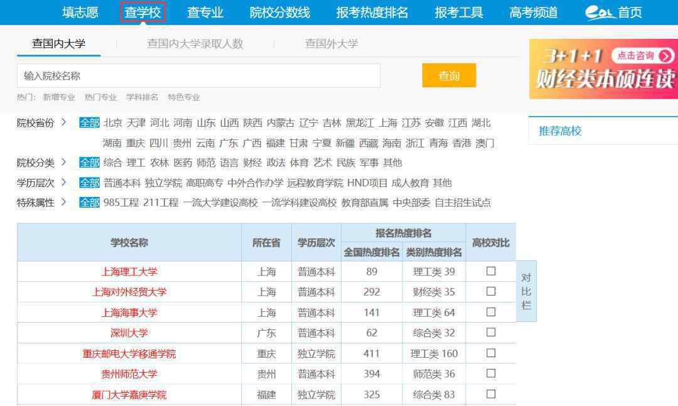Click the orange 查询 button

pos(449,76)
